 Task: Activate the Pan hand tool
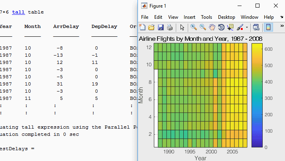tap(212, 28)
